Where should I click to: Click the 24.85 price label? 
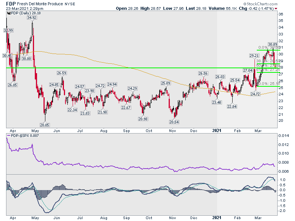tap(54, 84)
